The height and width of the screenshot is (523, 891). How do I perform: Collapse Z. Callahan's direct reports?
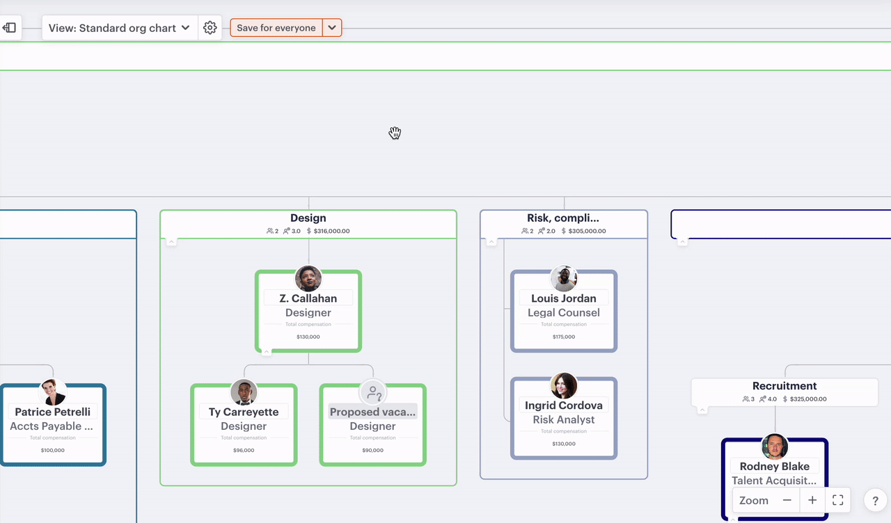tap(267, 353)
